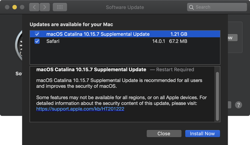This screenshot has width=250, height=145.
Task: Open the support.apple.com HT201222 link
Action: tap(80, 109)
